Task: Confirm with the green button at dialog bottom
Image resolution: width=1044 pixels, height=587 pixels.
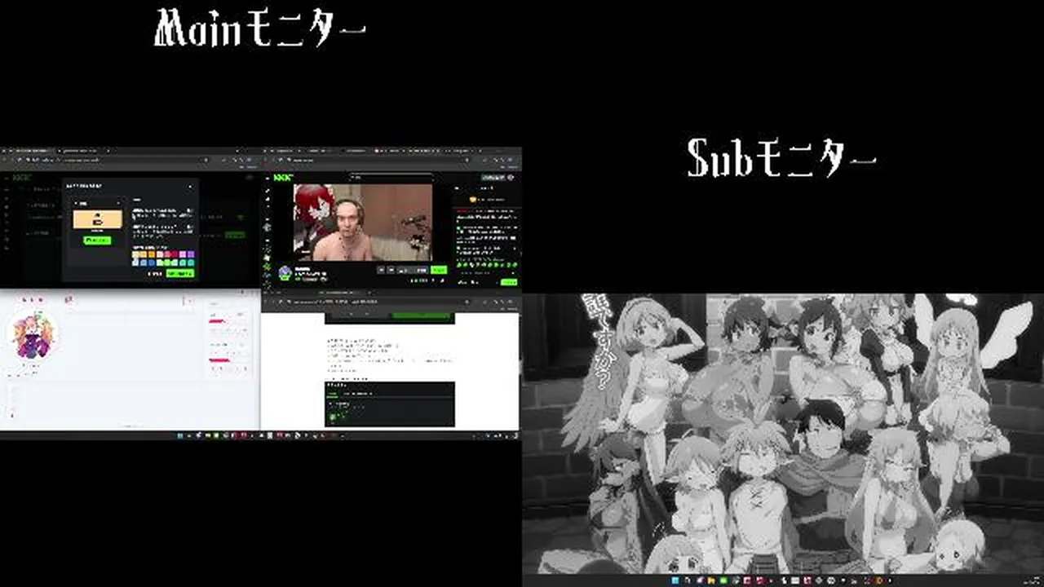Action: pos(180,274)
